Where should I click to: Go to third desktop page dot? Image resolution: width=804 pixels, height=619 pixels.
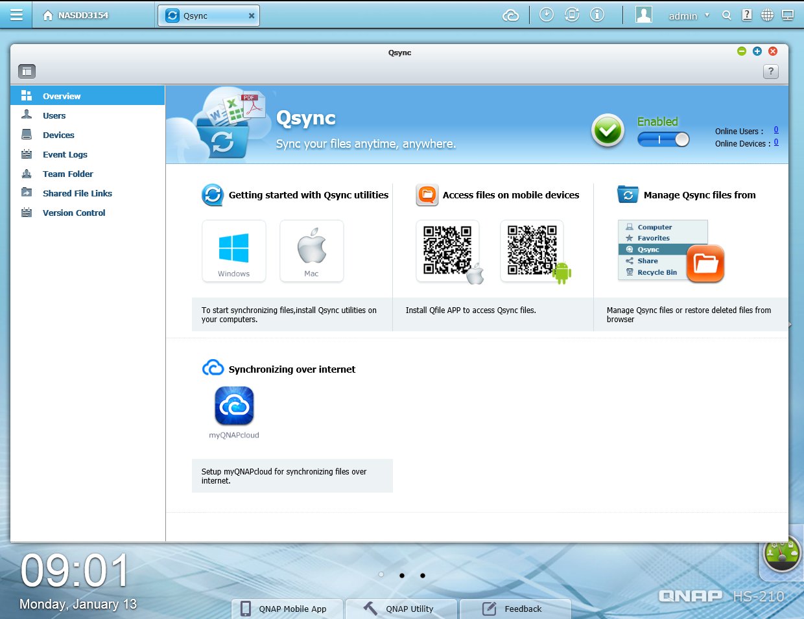pos(423,575)
